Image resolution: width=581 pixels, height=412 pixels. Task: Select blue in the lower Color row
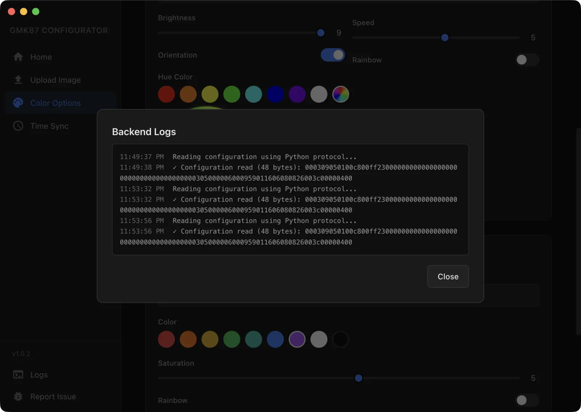pos(275,339)
